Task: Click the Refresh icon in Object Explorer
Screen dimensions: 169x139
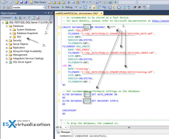Action: coord(33,18)
